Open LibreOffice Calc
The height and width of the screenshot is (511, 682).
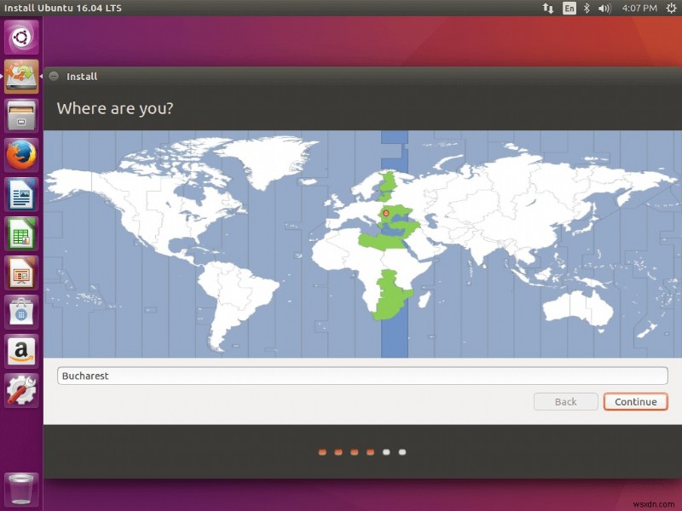[20, 233]
